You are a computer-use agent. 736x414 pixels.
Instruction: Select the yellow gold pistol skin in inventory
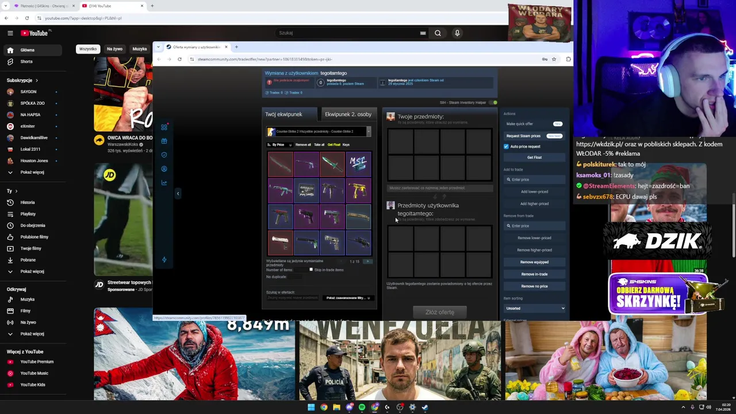tap(358, 190)
